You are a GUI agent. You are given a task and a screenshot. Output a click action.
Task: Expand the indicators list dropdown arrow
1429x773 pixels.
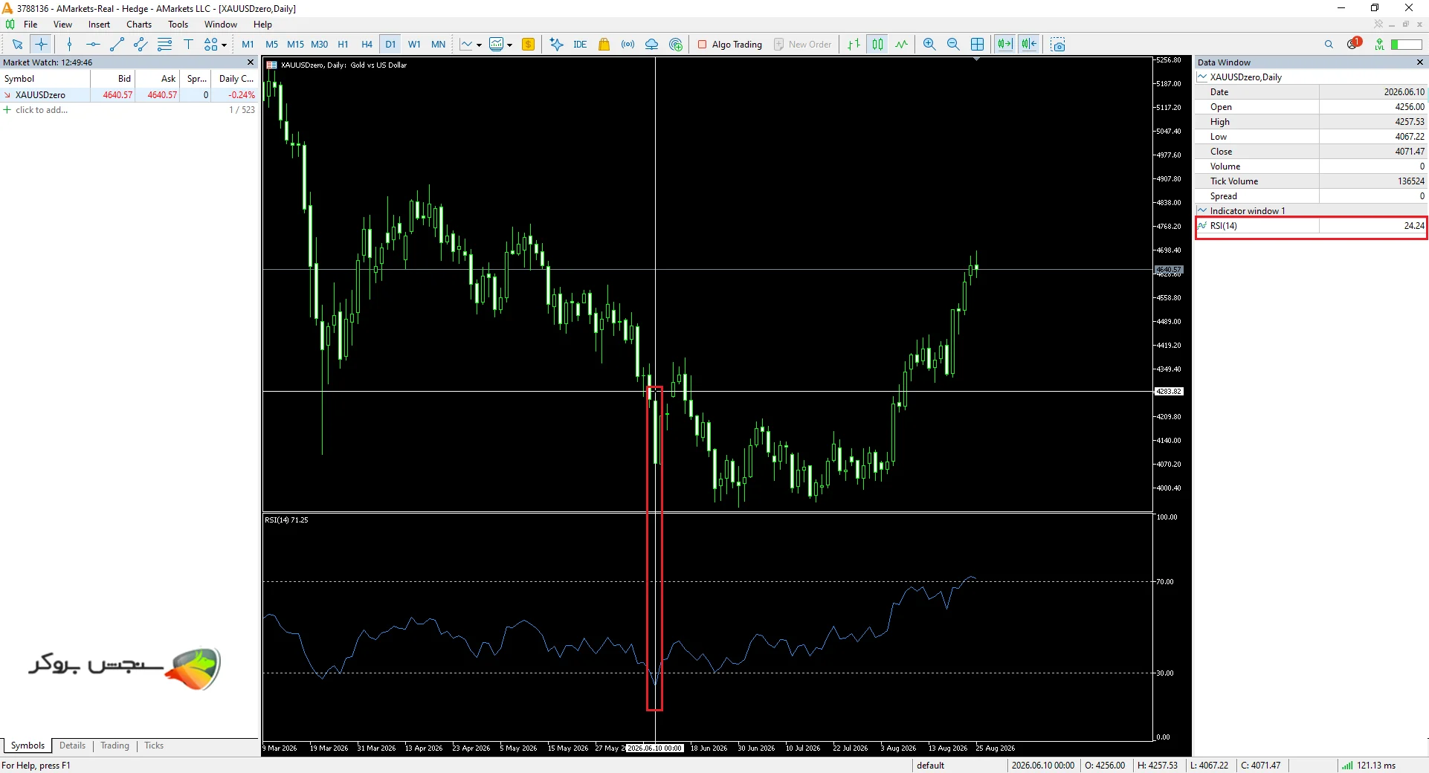pos(510,45)
